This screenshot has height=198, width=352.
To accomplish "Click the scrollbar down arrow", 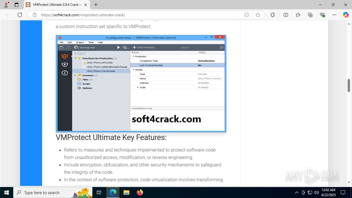I will (349, 183).
